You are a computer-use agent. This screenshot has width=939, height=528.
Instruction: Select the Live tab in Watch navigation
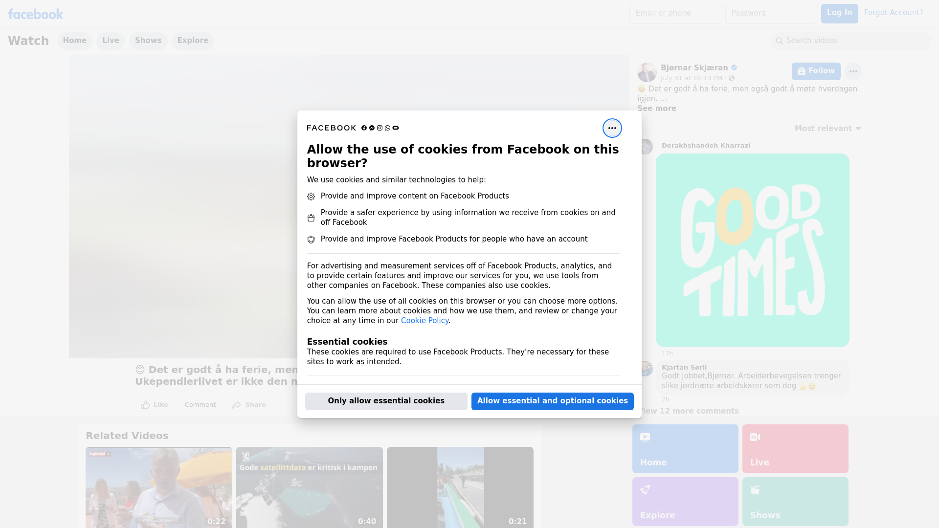(x=111, y=41)
